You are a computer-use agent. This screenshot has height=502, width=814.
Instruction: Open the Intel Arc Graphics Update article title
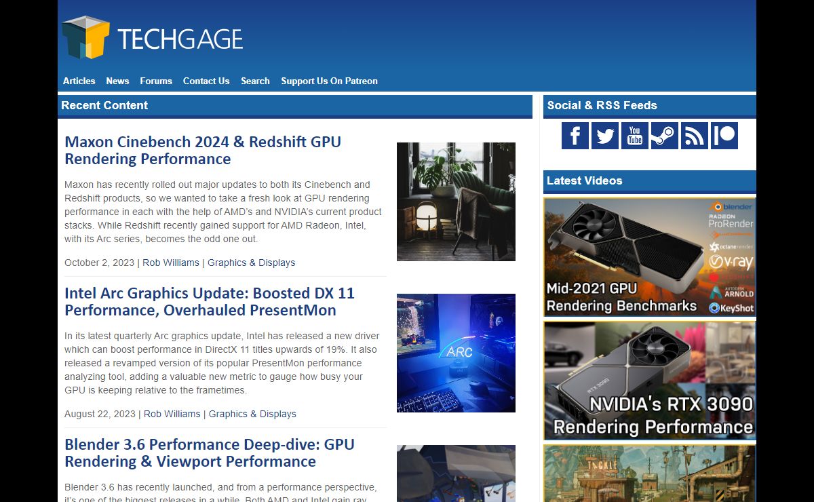210,302
